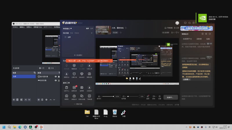This screenshot has height=130, width=232.
Task: Add a new scene in OBS scenes toolbar
Action: pyautogui.click(x=14, y=100)
